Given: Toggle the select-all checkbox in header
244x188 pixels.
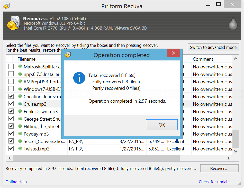Looking at the screenshot, I should tap(10, 59).
